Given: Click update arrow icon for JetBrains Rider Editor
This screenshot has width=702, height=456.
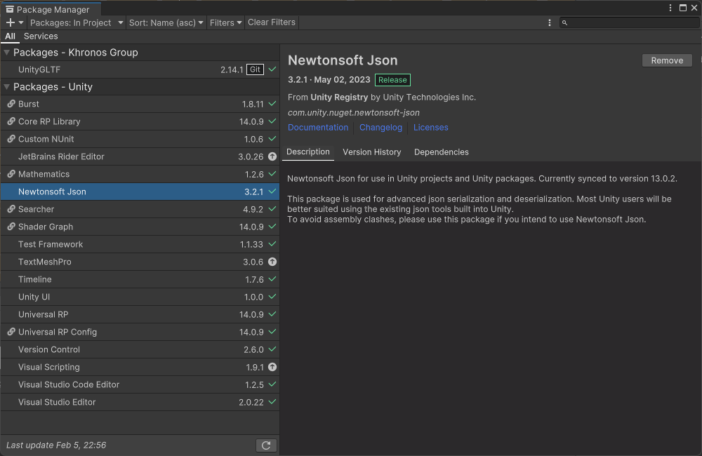Looking at the screenshot, I should (272, 156).
